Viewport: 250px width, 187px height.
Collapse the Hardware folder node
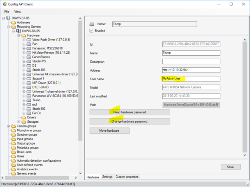[19, 35]
